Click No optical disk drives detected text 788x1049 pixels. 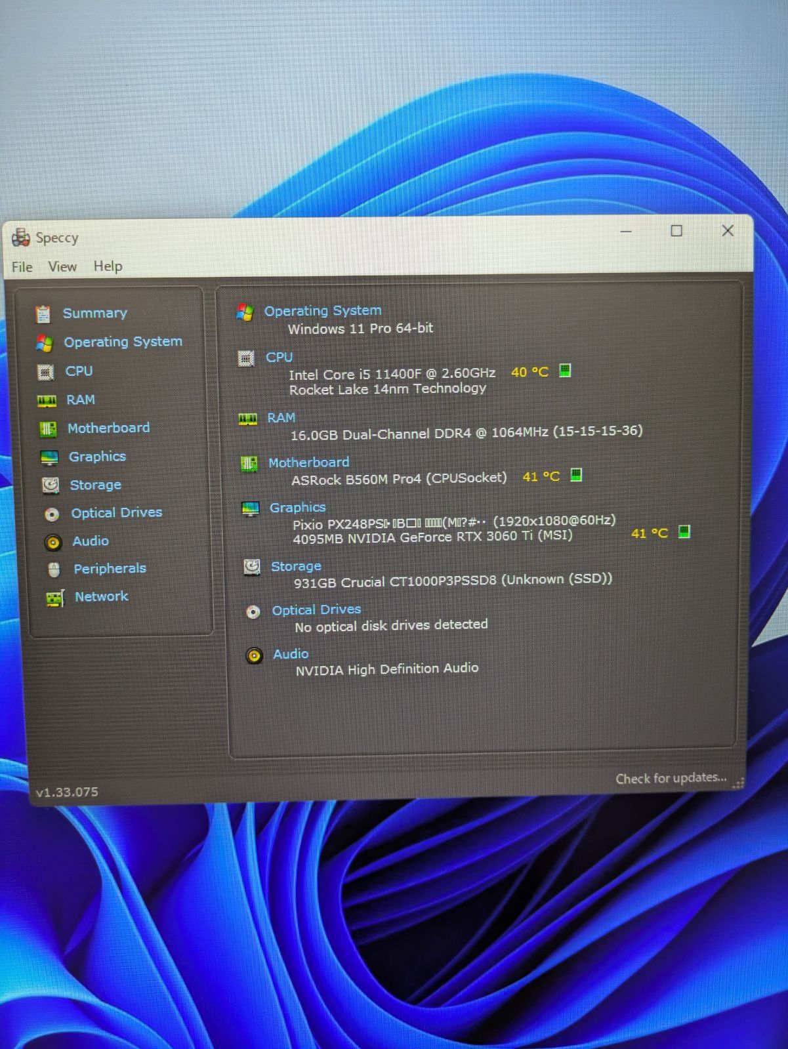coord(392,625)
